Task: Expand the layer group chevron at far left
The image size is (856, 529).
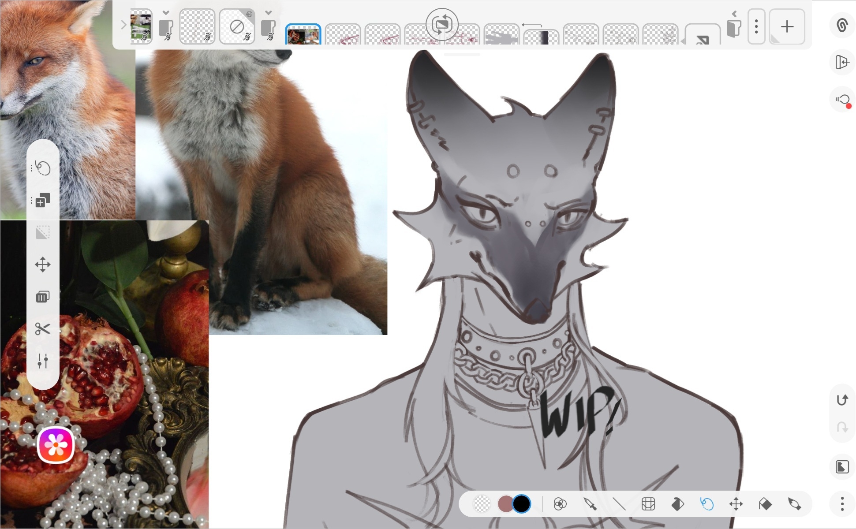Action: (123, 26)
